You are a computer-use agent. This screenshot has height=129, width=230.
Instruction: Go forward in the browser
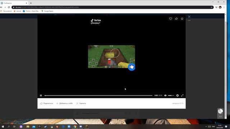5,7
